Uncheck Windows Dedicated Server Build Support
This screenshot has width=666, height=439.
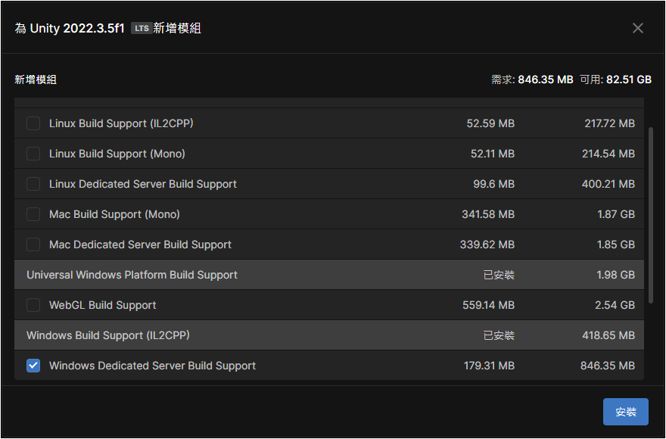[33, 366]
